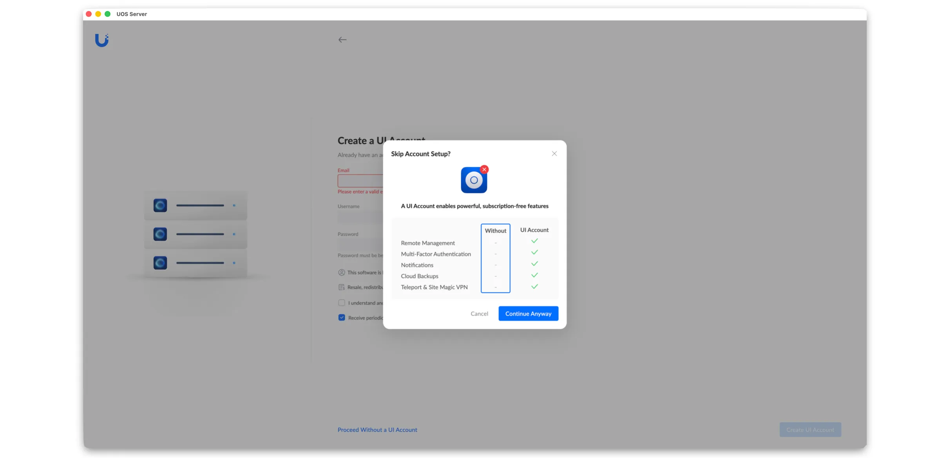Viewport: 949px width, 458px height.
Task: Select the 'UI Account' column header
Action: click(534, 230)
